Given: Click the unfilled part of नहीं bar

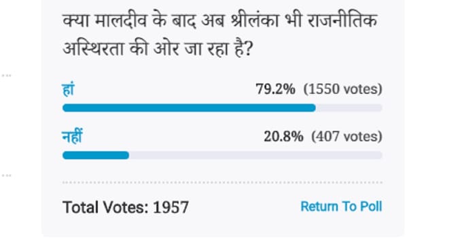Looking at the screenshot, I should pyautogui.click(x=256, y=155).
